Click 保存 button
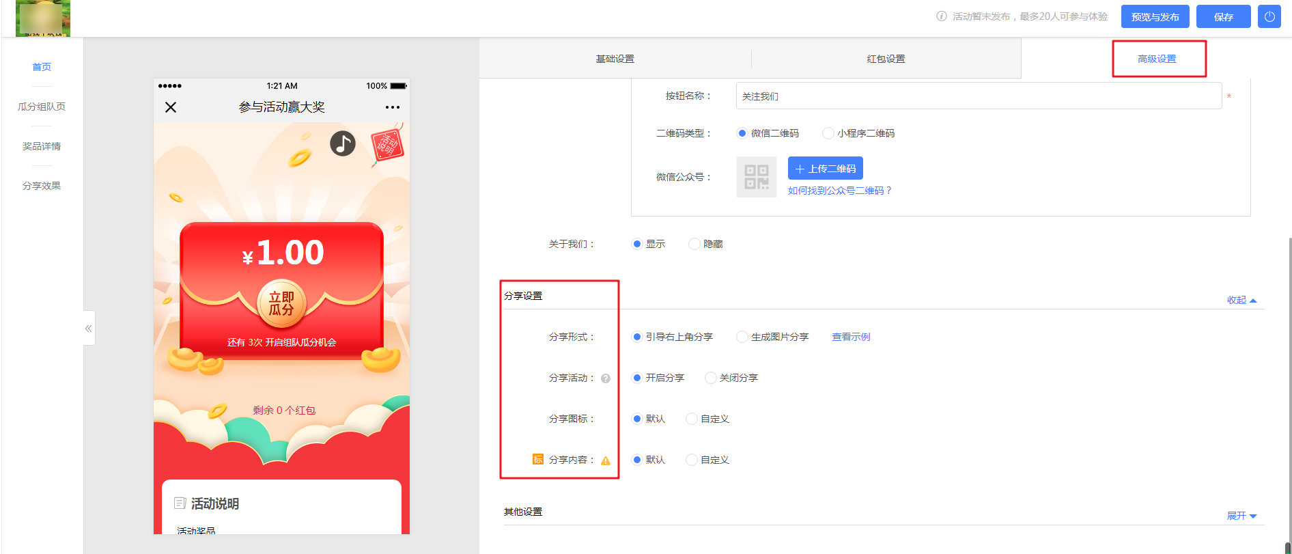The height and width of the screenshot is (554, 1292). click(x=1223, y=16)
